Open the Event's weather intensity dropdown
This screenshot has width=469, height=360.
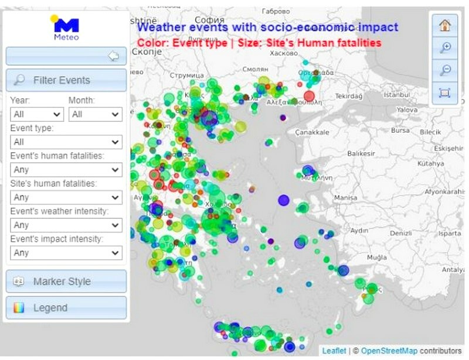(66, 225)
